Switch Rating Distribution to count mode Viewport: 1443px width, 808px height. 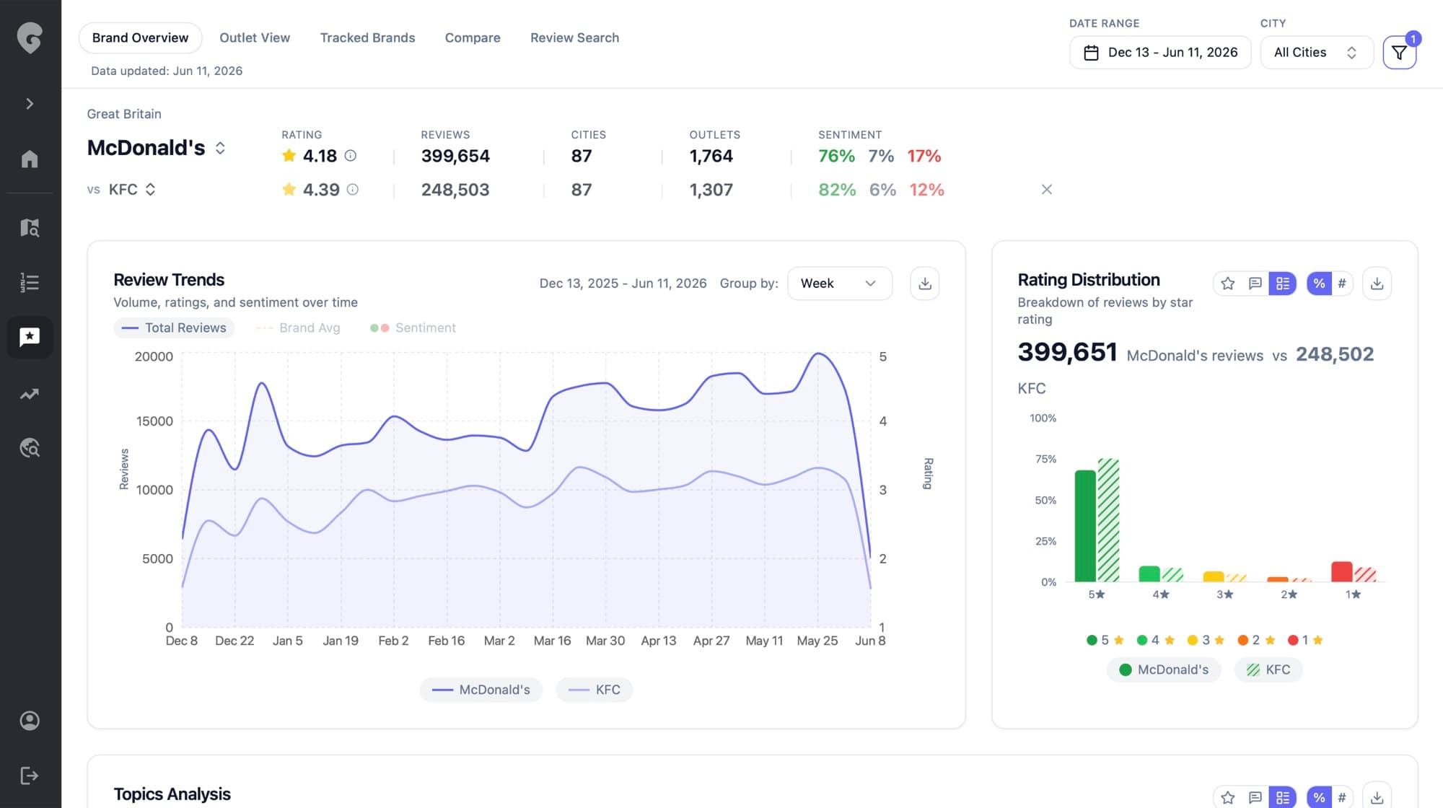point(1342,284)
